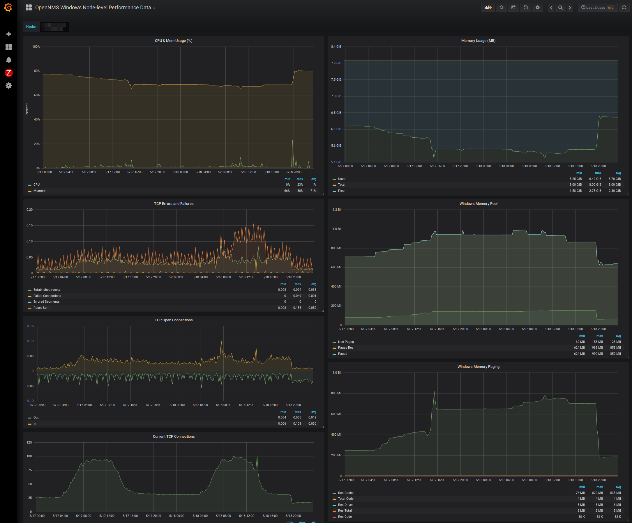Open the CPU & Mem Usage panel title menu

[173, 41]
